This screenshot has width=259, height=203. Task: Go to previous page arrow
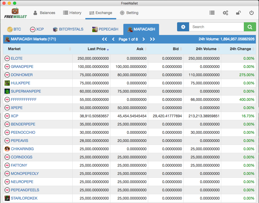coord(113,39)
